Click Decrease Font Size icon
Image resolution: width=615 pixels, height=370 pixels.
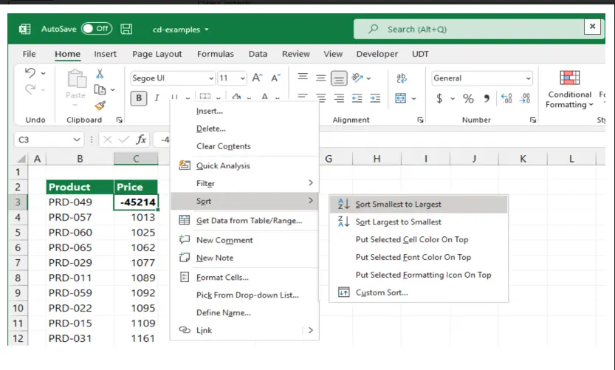(x=275, y=78)
